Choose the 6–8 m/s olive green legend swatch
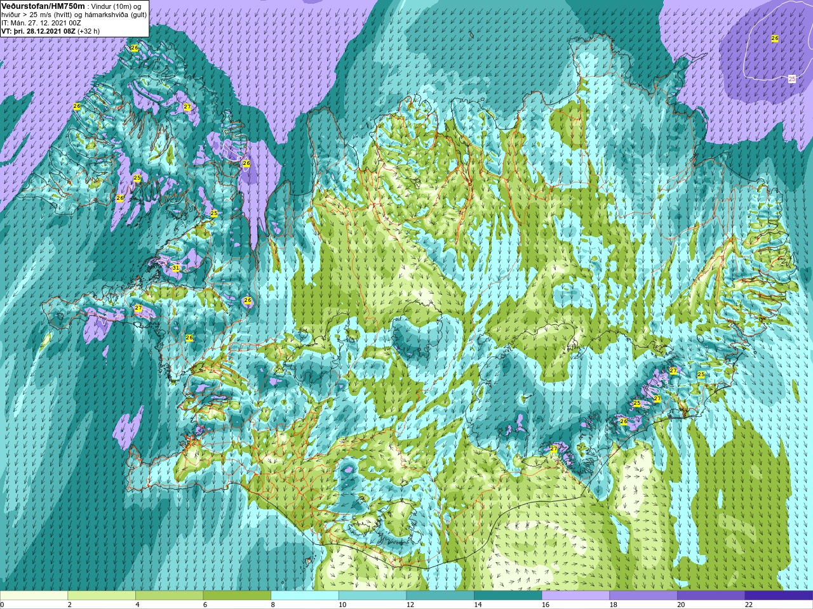Viewport: 813px width, 609px height. coord(237,595)
